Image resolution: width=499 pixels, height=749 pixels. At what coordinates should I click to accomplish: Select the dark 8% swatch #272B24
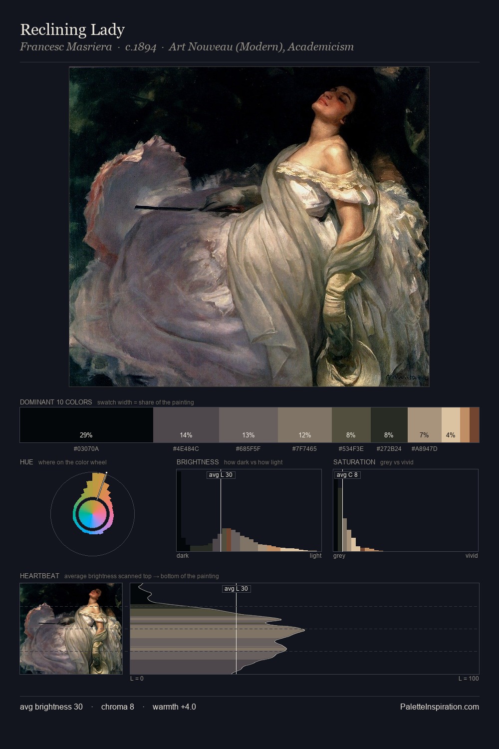pos(389,425)
